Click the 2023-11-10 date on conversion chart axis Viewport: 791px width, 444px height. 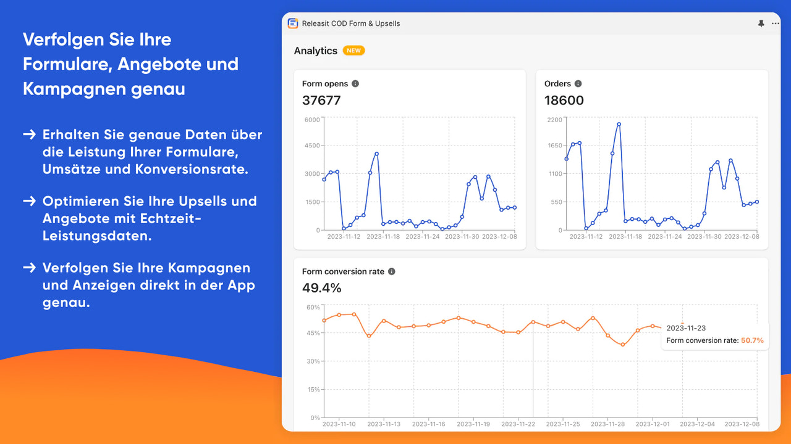point(339,424)
